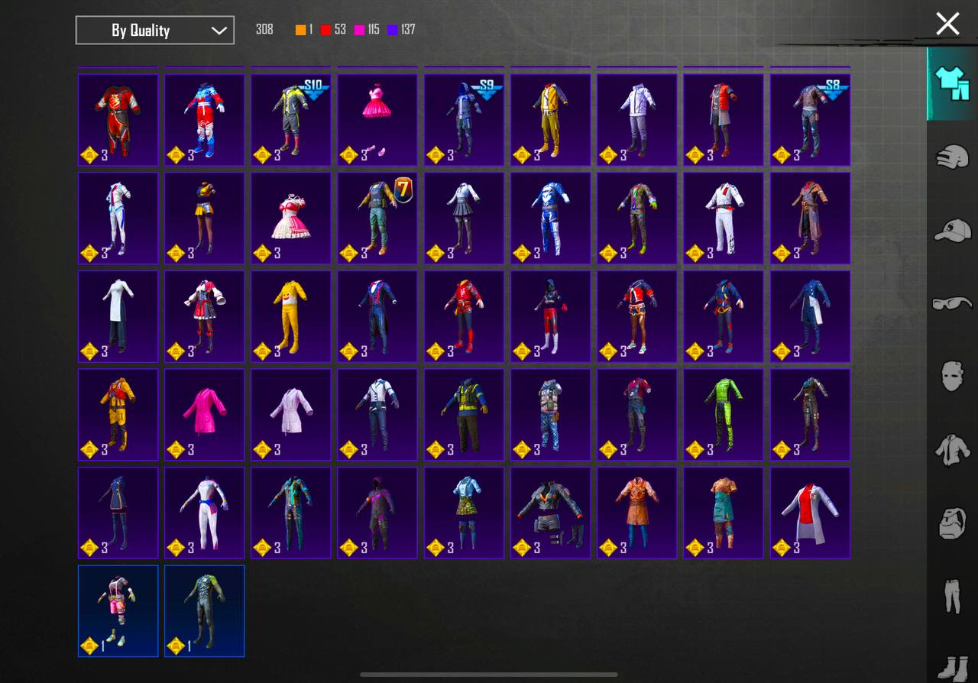
Task: Select the blue and white racing suit
Action: point(551,218)
